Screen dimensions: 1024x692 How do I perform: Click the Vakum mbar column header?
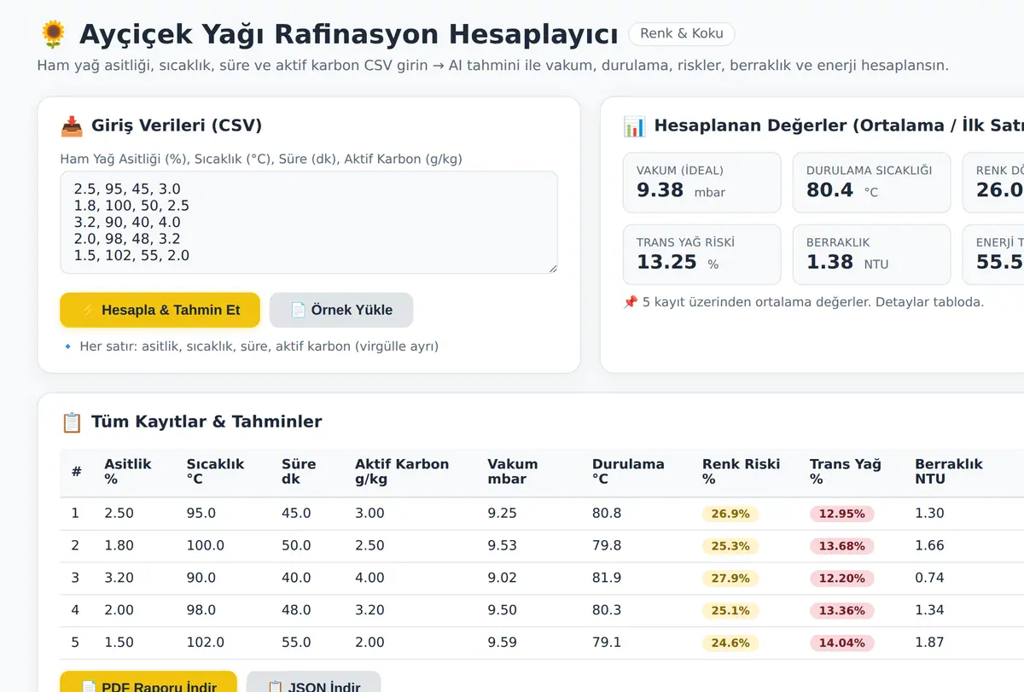click(513, 472)
